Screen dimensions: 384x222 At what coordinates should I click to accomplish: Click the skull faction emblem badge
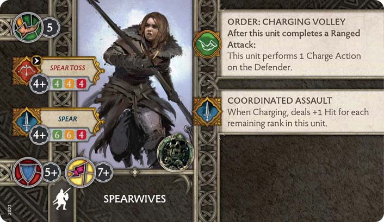click(x=175, y=152)
